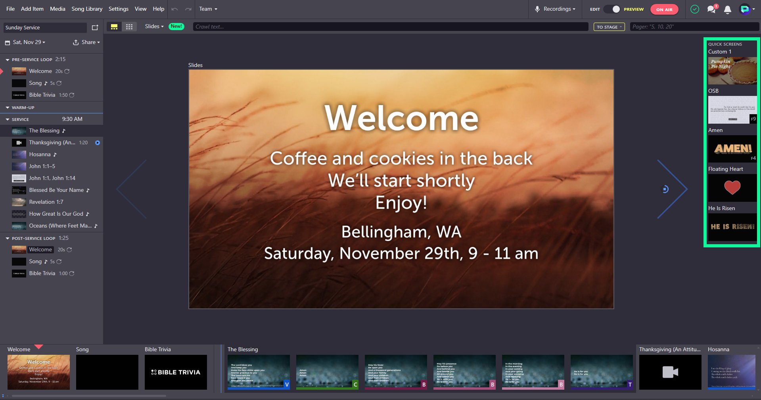
Task: Show the Floating Heart quick screen
Action: coord(732,188)
